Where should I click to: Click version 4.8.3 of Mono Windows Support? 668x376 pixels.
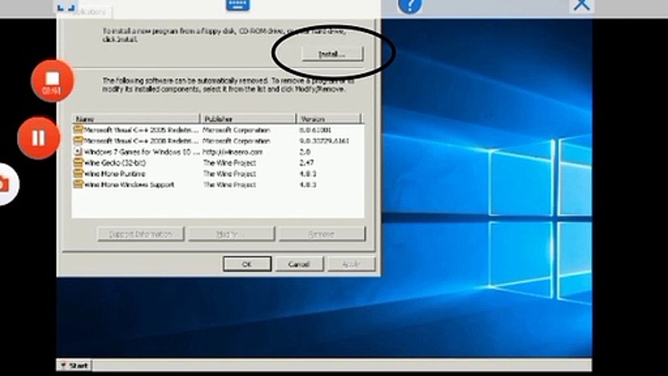coord(308,185)
